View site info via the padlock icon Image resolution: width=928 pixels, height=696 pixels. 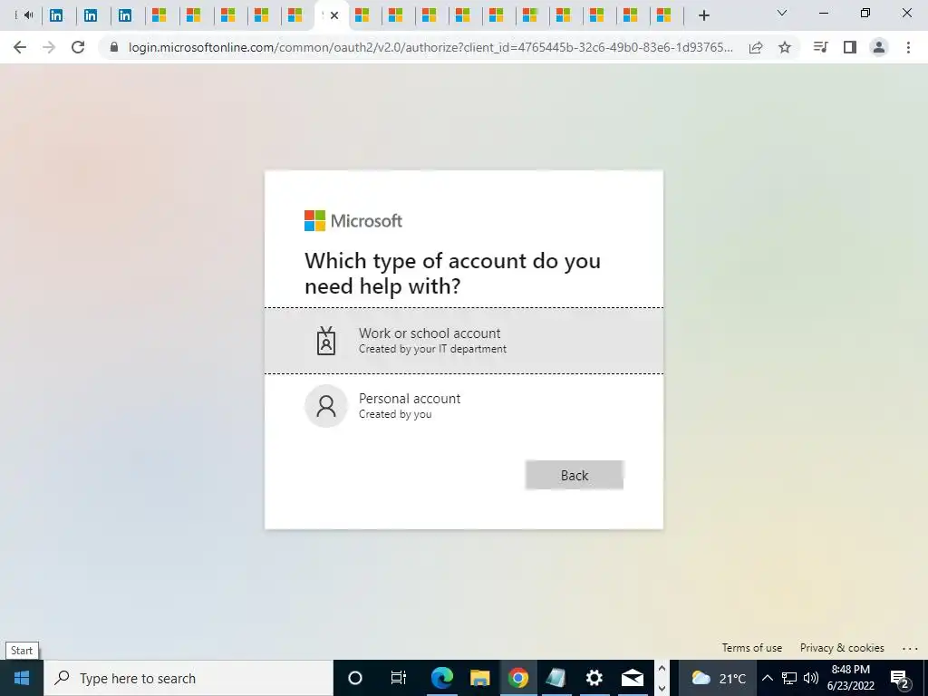[x=114, y=47]
